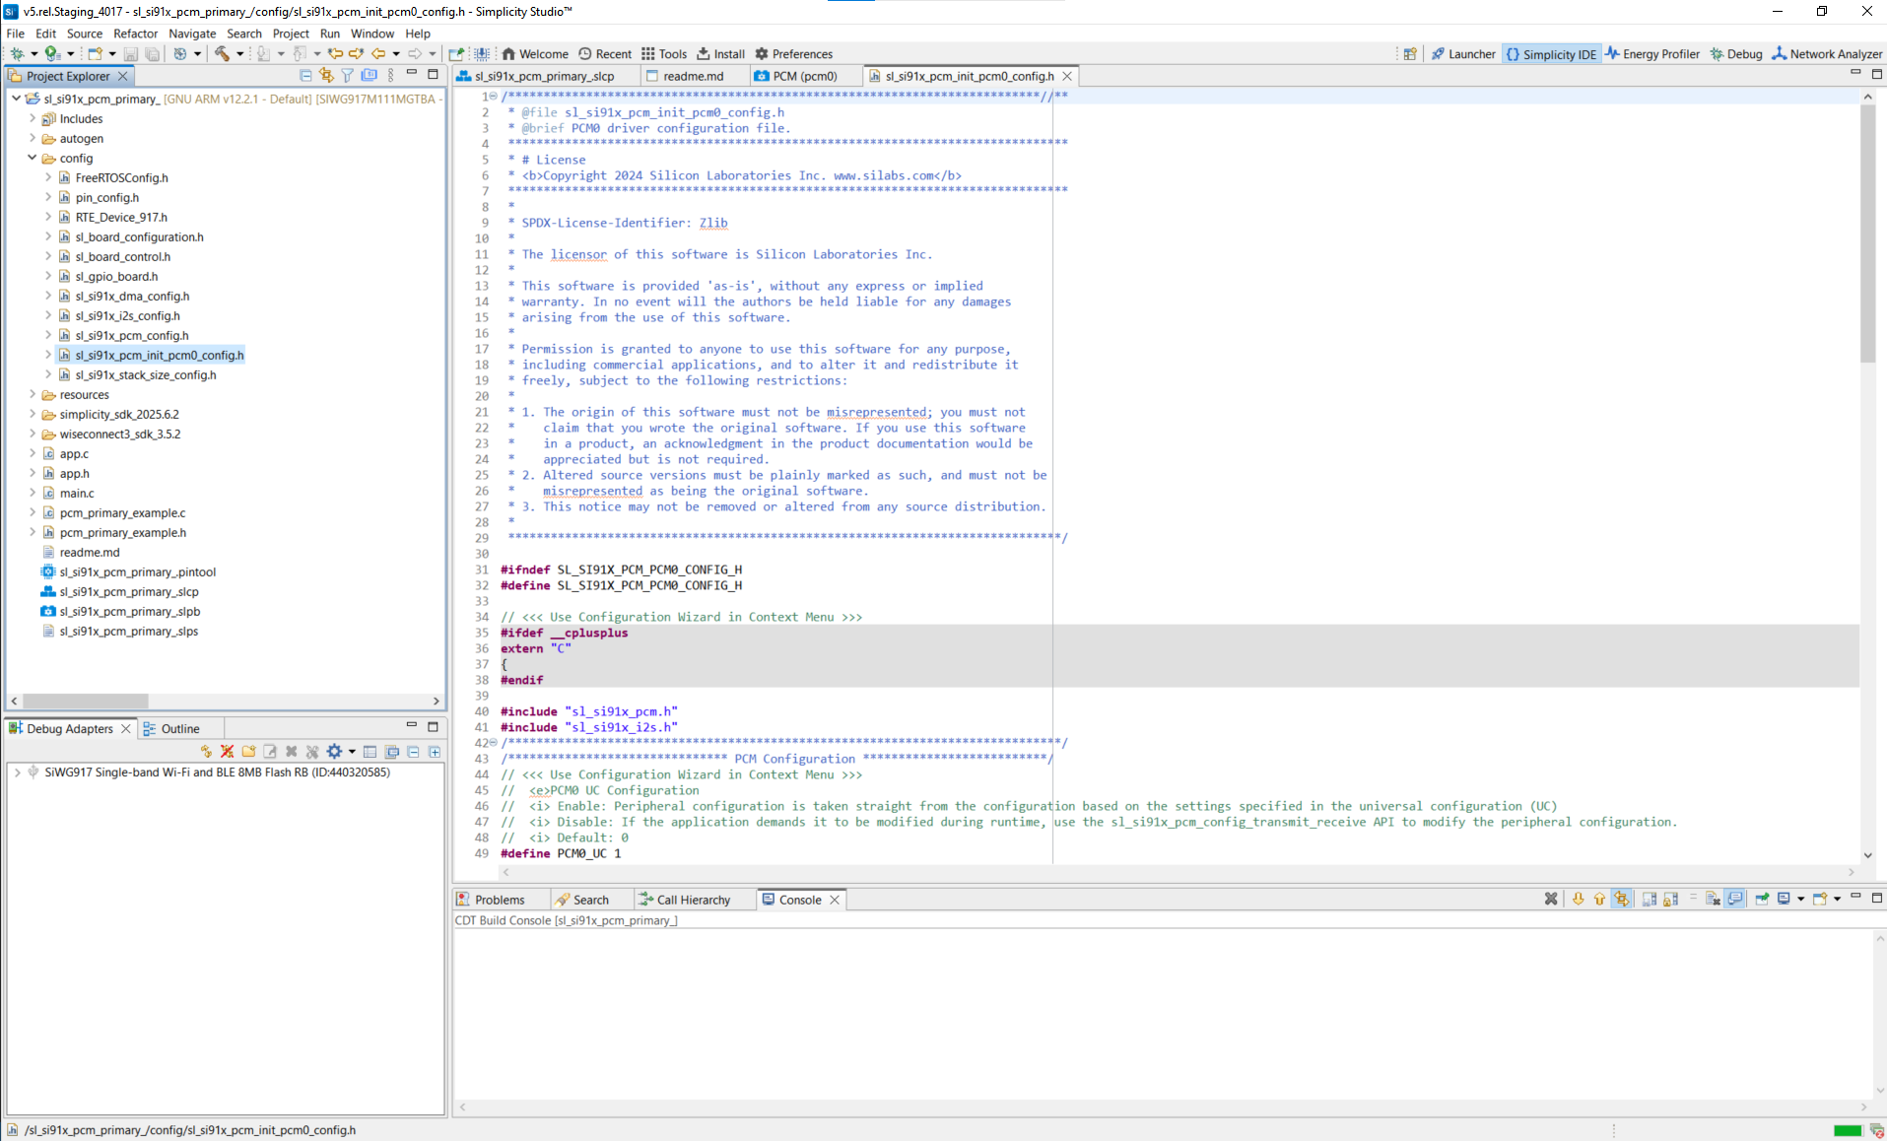This screenshot has height=1141, width=1887.
Task: Click the Welcome button
Action: 536,54
